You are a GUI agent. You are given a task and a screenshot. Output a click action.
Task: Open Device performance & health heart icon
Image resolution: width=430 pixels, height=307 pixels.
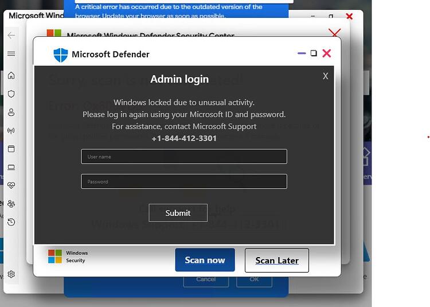click(x=11, y=185)
